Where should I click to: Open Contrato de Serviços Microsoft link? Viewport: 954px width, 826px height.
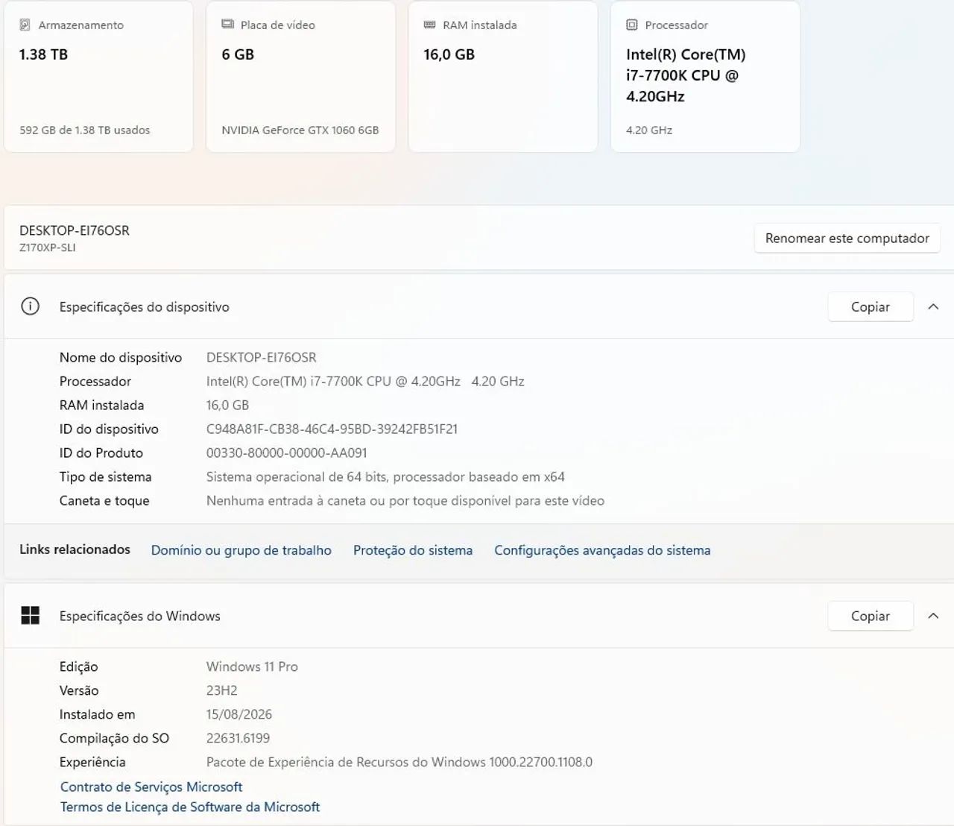click(x=151, y=786)
